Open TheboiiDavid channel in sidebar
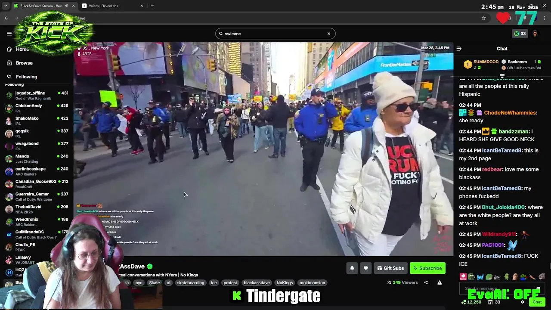 coord(37,209)
